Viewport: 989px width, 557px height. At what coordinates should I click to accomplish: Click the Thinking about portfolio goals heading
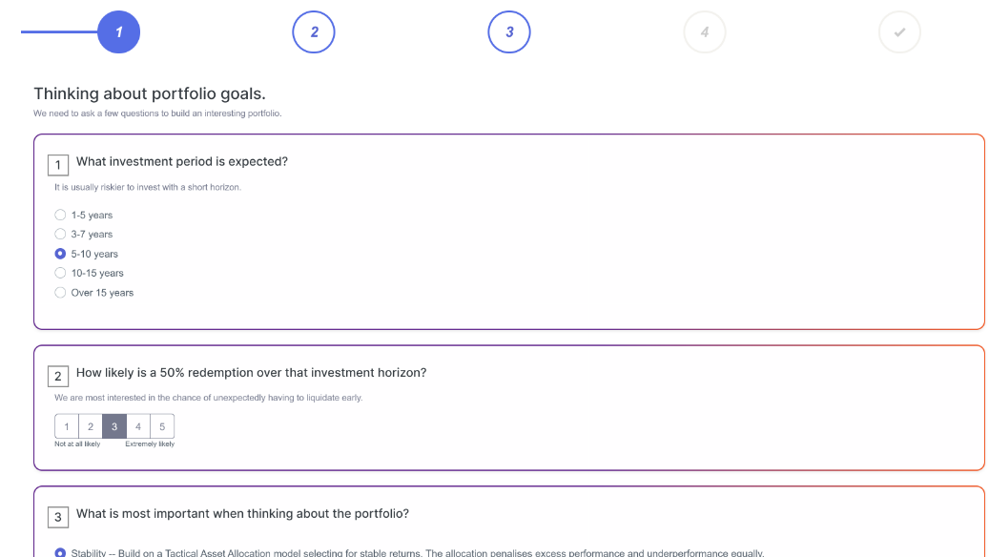pyautogui.click(x=150, y=94)
